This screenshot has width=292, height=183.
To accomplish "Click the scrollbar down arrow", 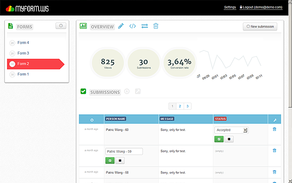I will 290,181.
